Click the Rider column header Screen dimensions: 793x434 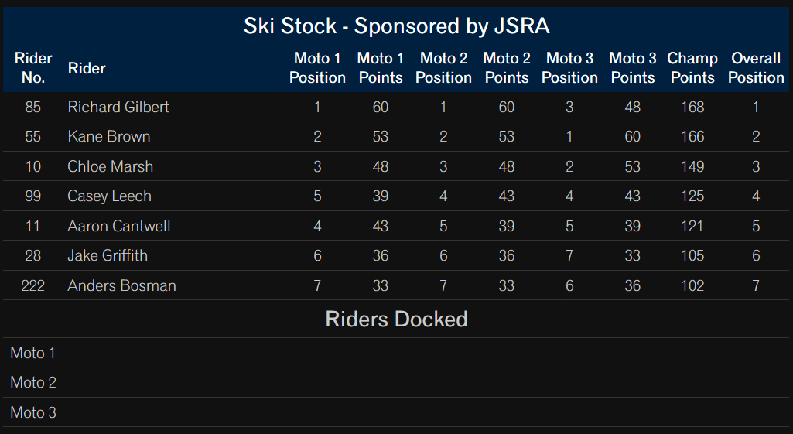point(87,68)
